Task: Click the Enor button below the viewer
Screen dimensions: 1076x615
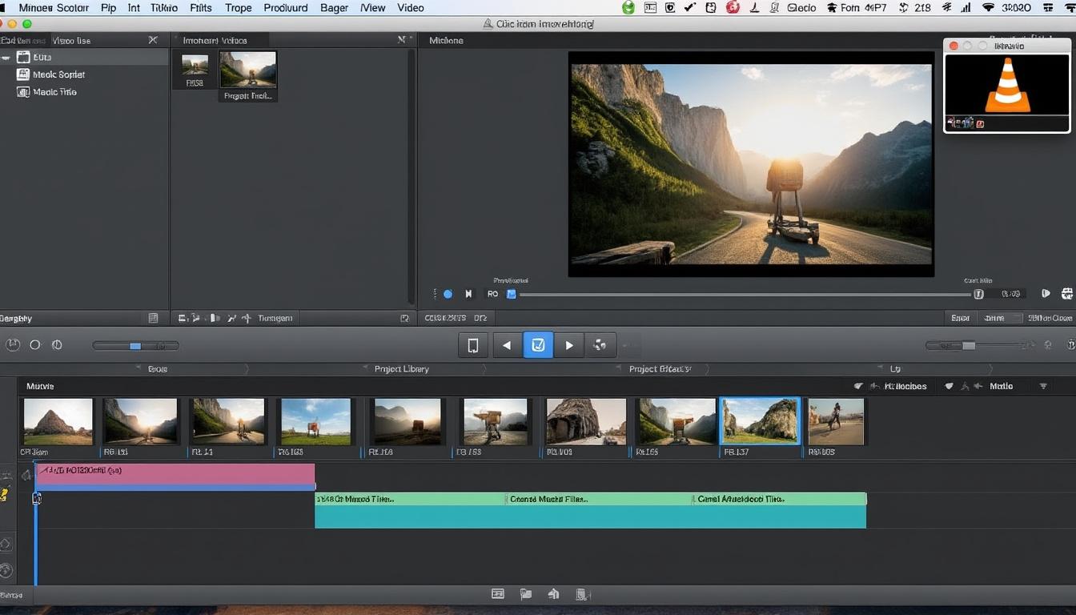Action: click(x=961, y=318)
